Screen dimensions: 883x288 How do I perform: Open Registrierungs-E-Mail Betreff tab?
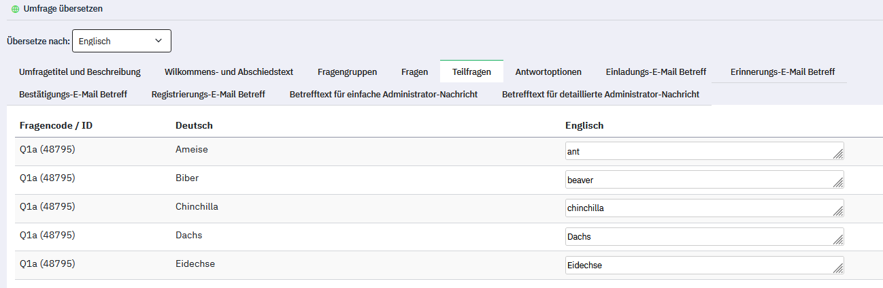tap(208, 94)
